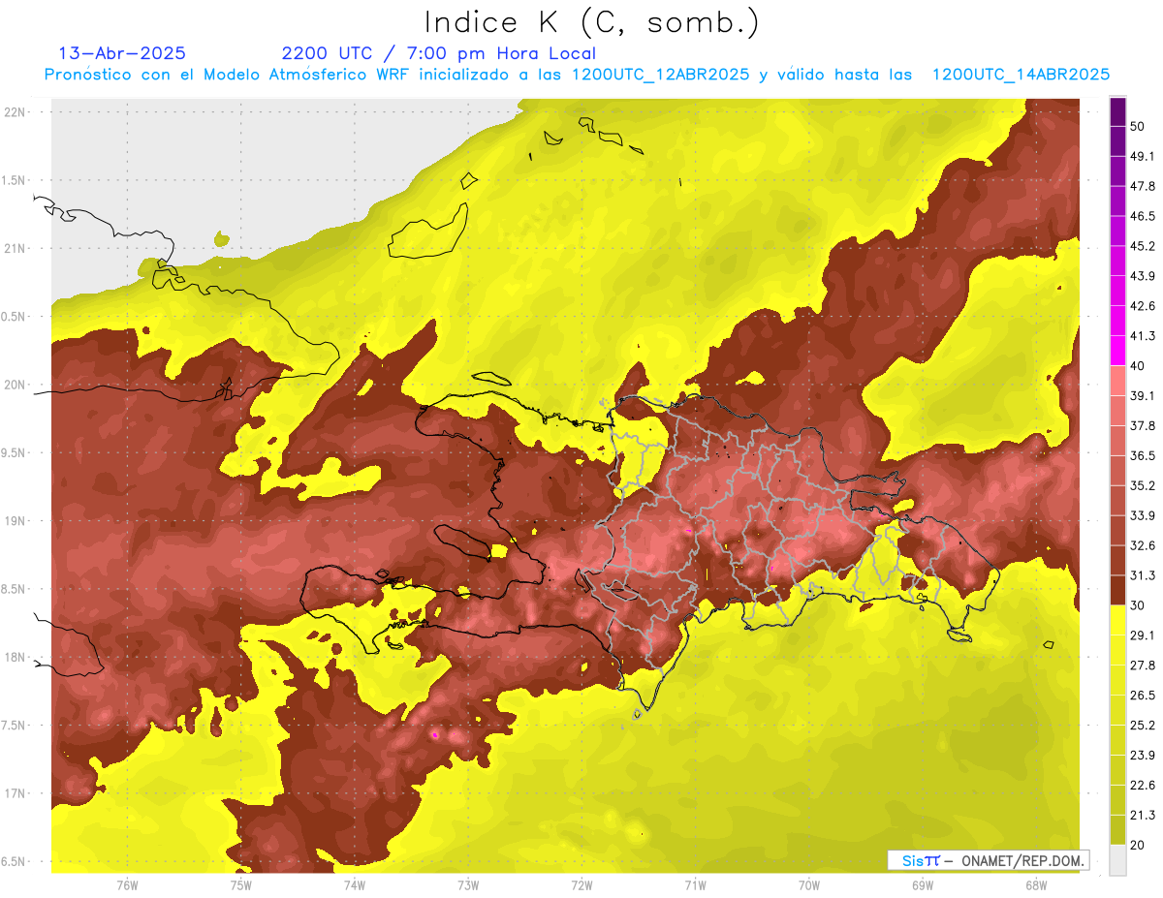Click the longitude label '69W'

point(923,885)
